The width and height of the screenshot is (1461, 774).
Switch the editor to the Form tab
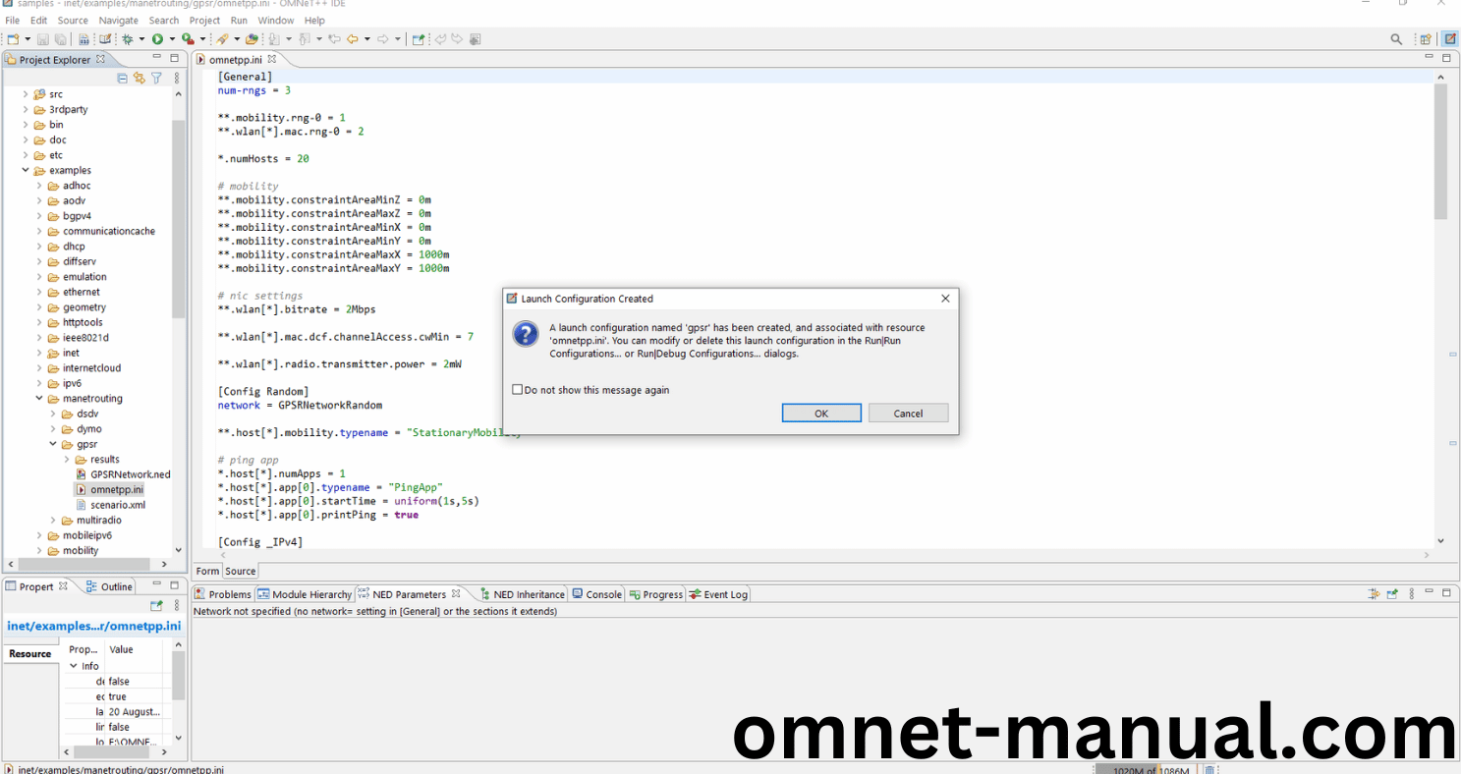pos(207,571)
